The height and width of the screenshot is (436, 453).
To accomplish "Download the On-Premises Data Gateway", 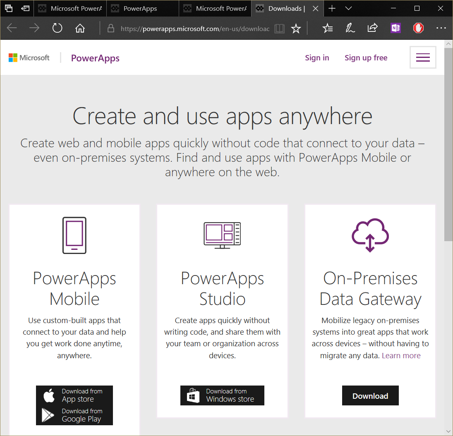I will [370, 395].
